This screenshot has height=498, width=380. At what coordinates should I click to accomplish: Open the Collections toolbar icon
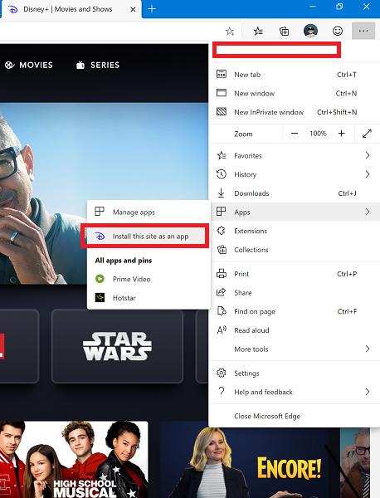284,31
